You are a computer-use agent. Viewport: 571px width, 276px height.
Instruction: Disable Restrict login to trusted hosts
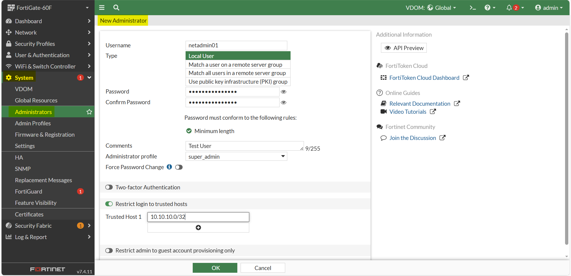tap(109, 204)
